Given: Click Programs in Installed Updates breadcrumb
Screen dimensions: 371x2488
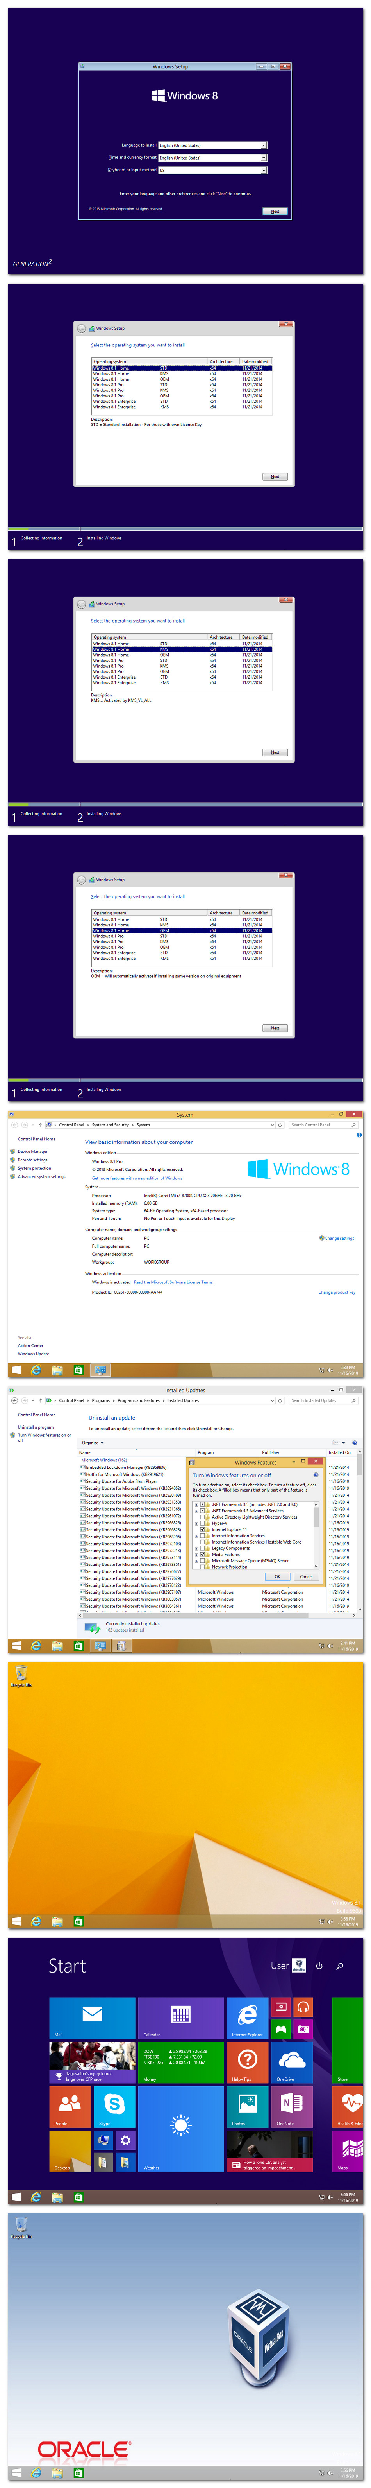Looking at the screenshot, I should pyautogui.click(x=101, y=1400).
